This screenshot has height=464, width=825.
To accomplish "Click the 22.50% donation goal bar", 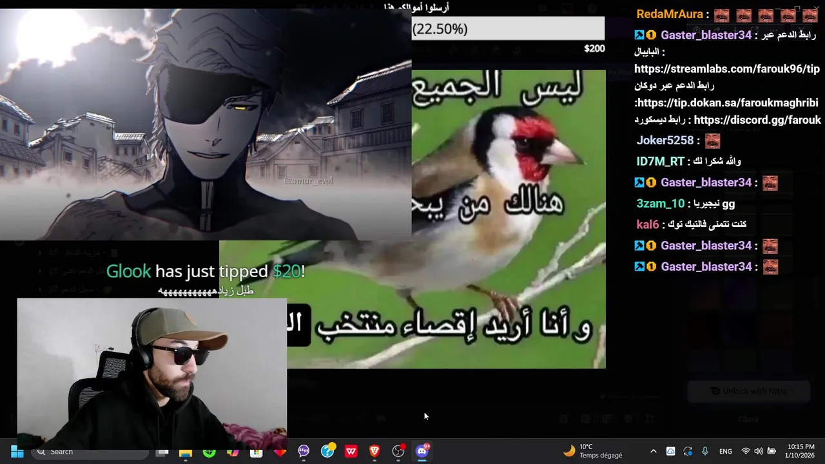I will [508, 29].
